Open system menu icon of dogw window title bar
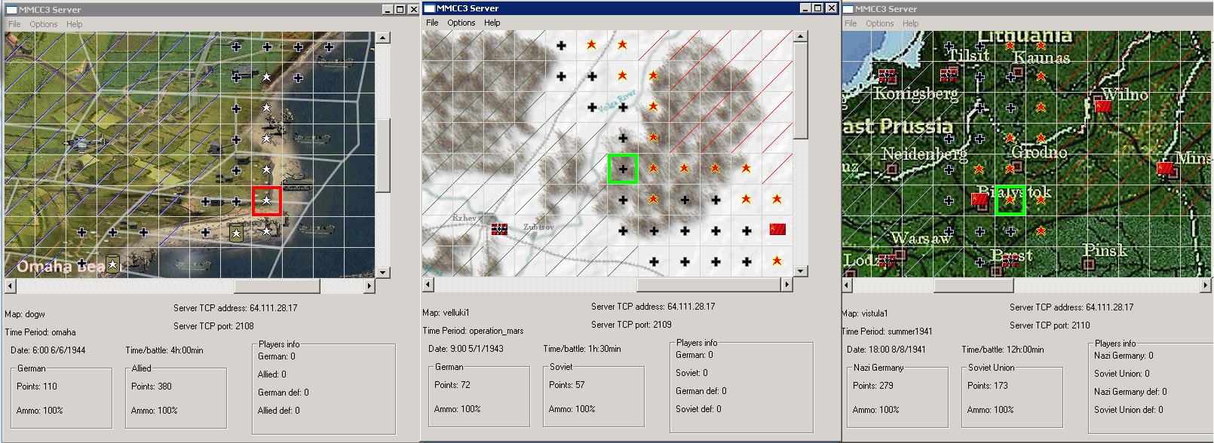This screenshot has height=443, width=1214. tap(11, 10)
